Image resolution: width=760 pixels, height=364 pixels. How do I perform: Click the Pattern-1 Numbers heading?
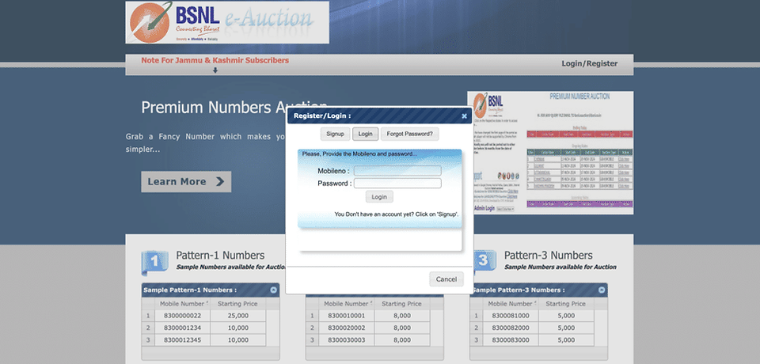coord(220,256)
